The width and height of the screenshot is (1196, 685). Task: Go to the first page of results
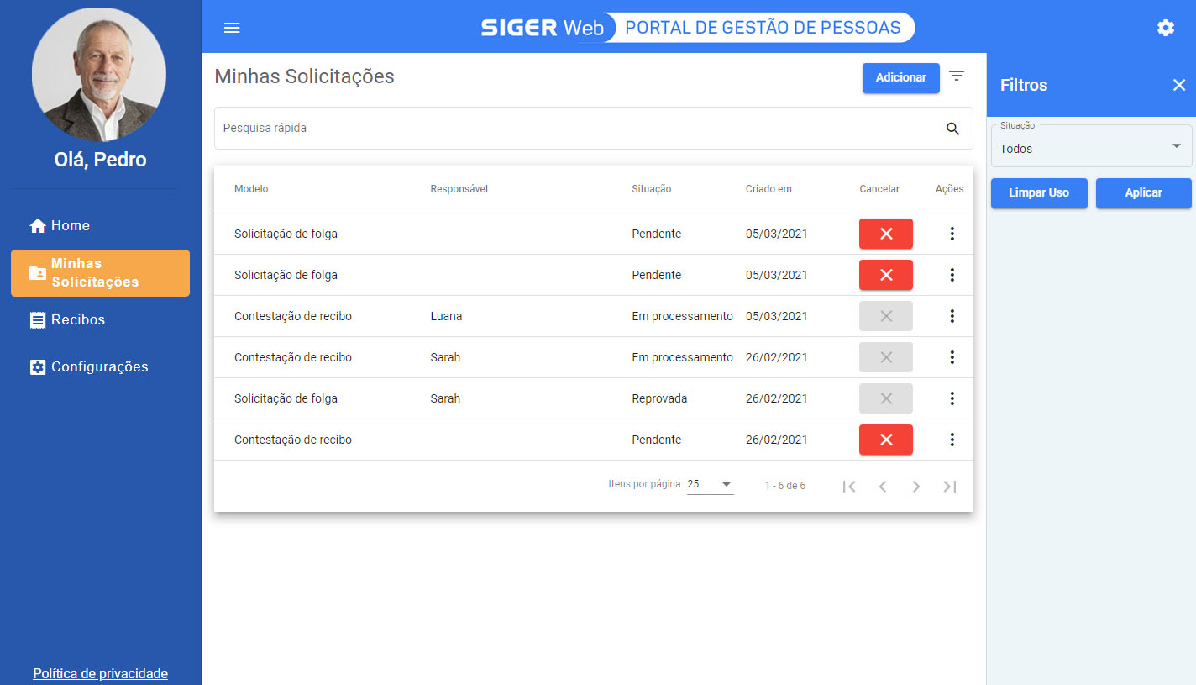point(849,487)
